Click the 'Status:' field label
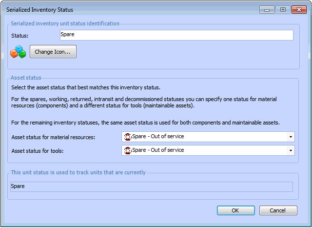This screenshot has height=228, width=312. [20, 36]
